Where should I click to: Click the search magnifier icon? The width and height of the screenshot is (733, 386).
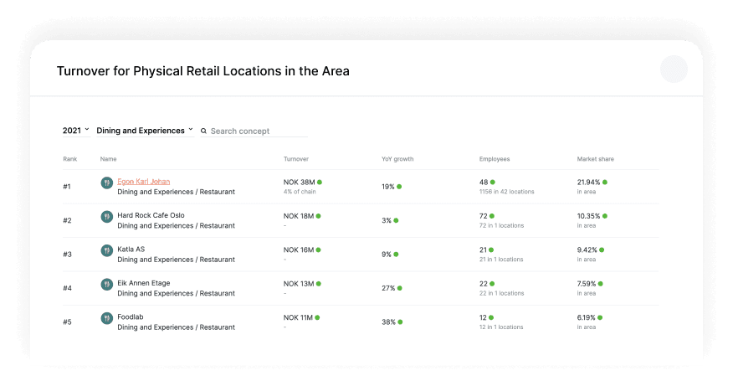tap(203, 131)
